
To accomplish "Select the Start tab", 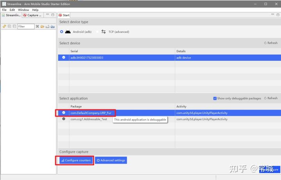I will 64,15.
